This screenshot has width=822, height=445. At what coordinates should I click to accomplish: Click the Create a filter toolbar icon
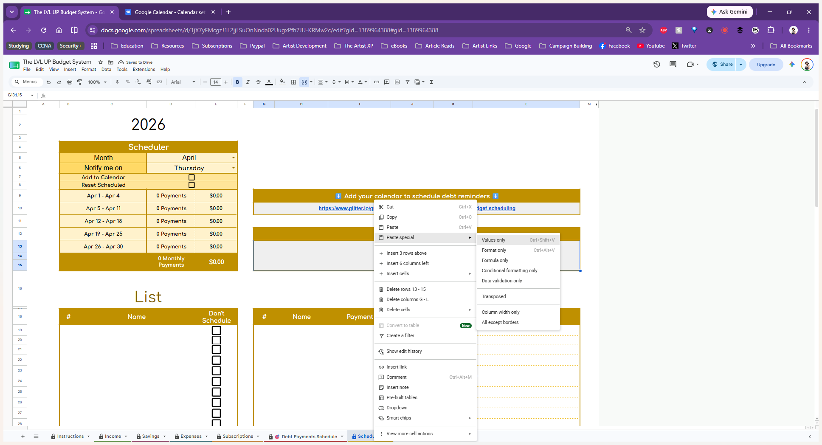[408, 82]
